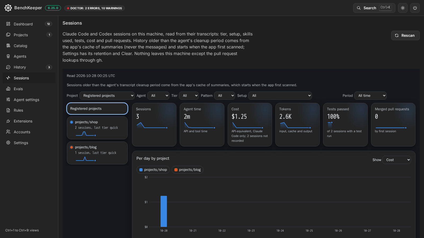Click the Accounts people icon
The width and height of the screenshot is (424, 238).
8,132
